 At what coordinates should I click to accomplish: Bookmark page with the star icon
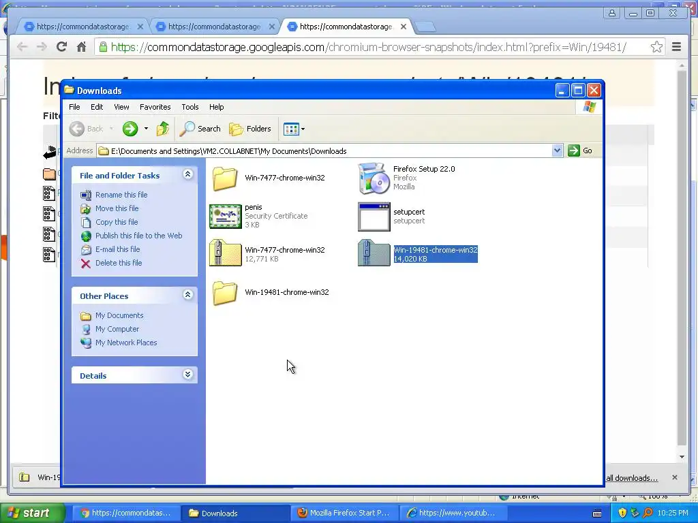click(656, 47)
